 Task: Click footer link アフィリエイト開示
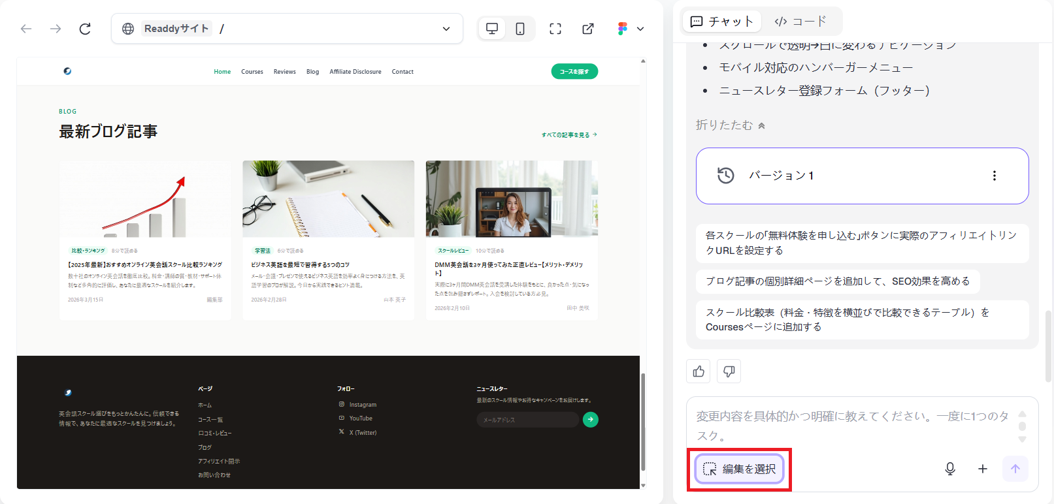[219, 462]
